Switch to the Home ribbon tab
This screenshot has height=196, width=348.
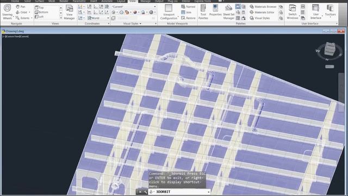pos(15,1)
